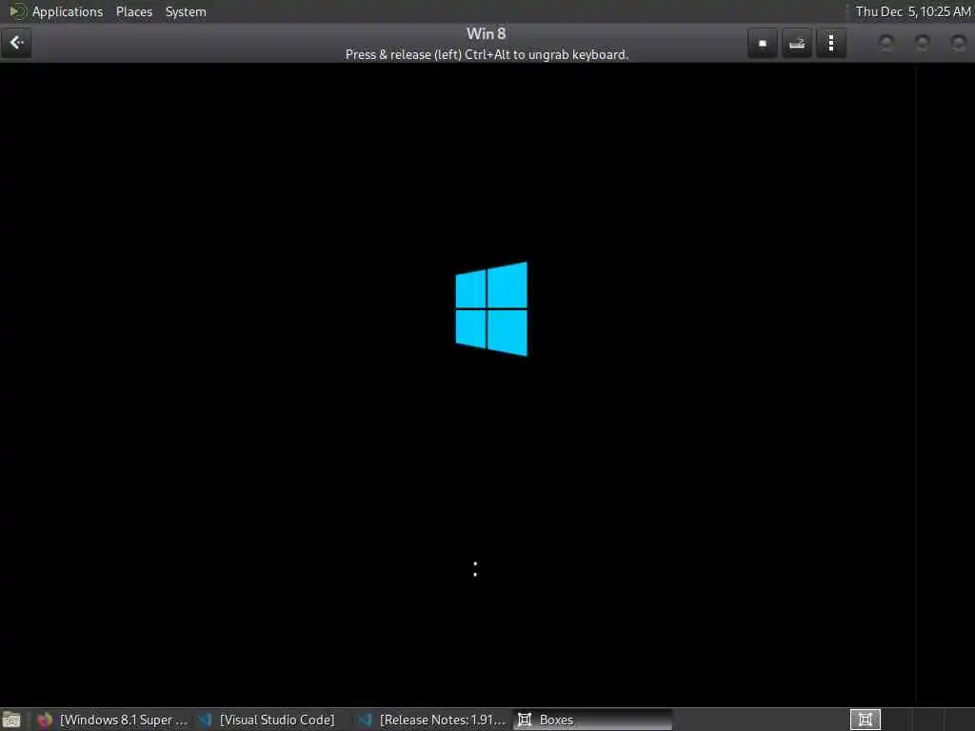The image size is (975, 731).
Task: Open the Applications menu
Action: [x=68, y=11]
